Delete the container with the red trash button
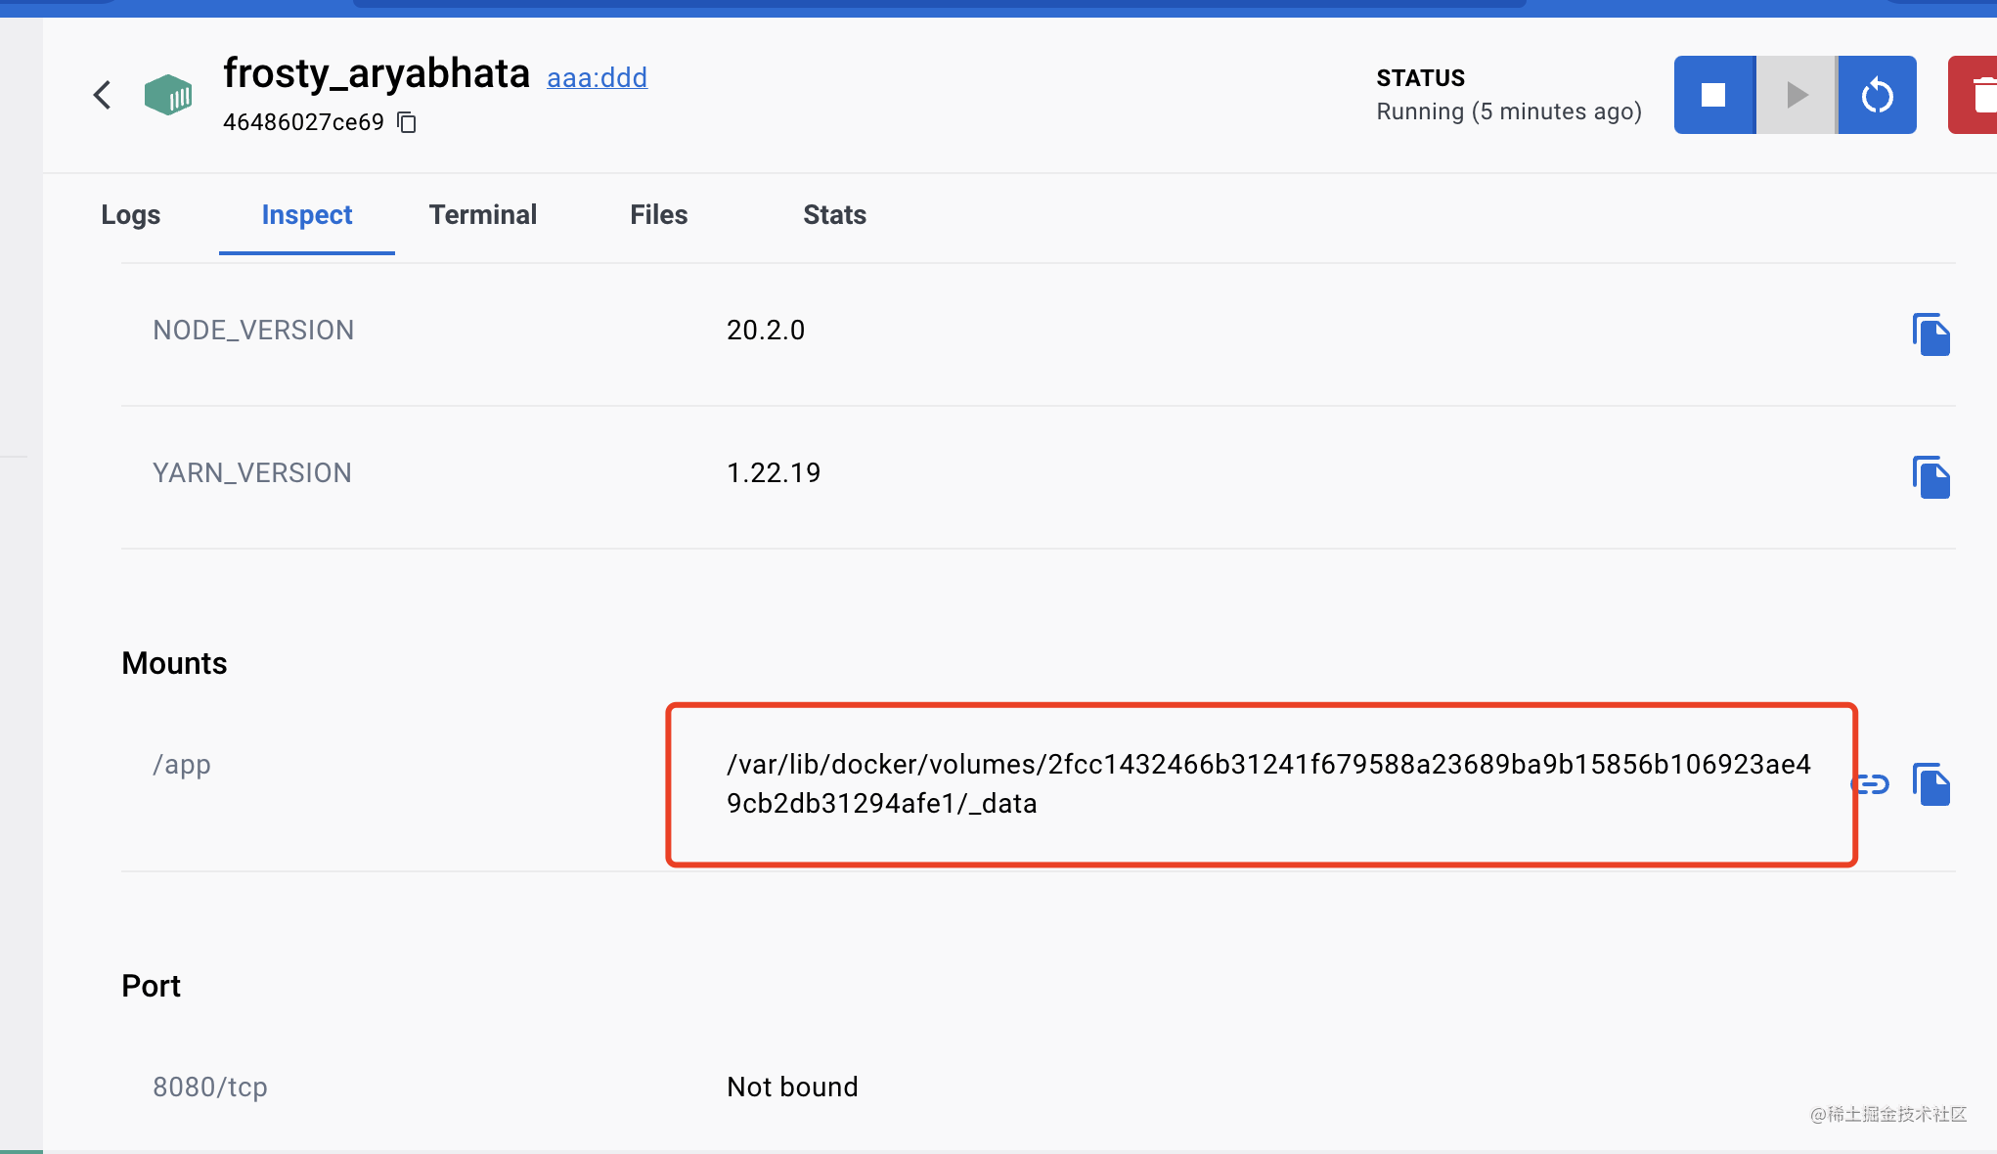 [1977, 95]
